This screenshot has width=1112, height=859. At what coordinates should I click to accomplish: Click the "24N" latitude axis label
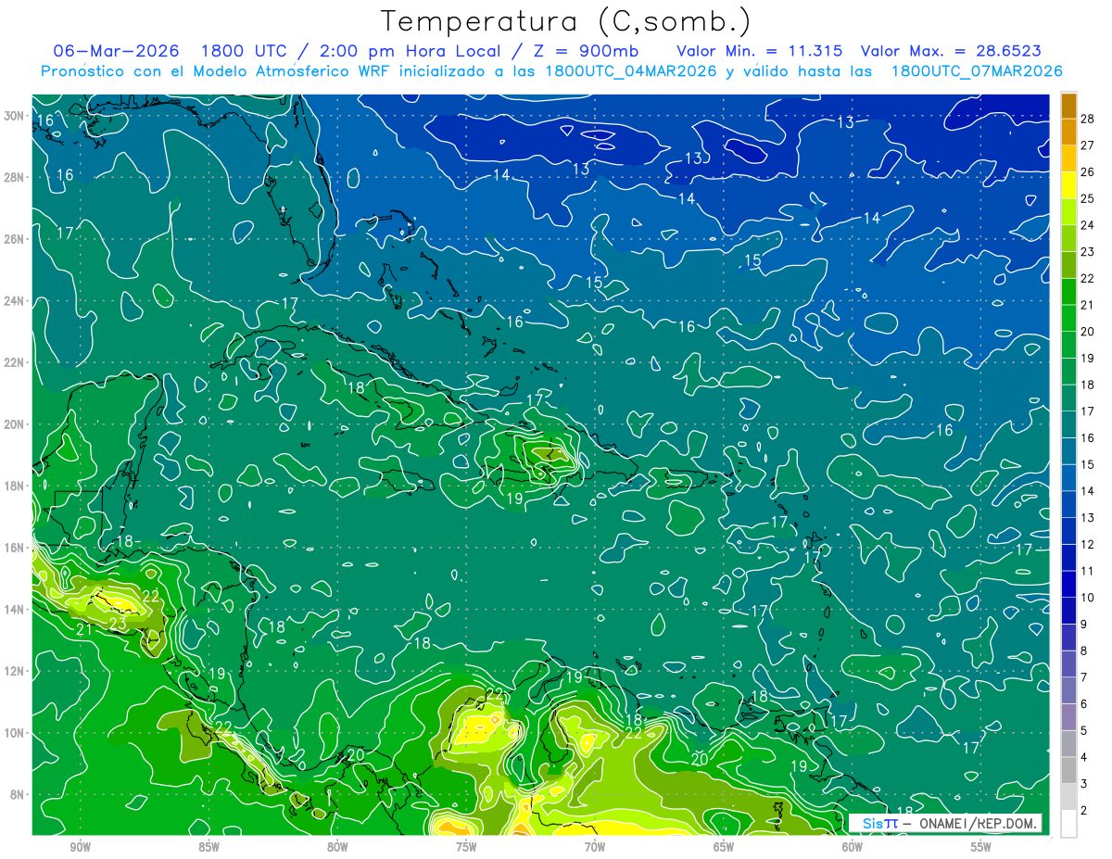pos(15,301)
